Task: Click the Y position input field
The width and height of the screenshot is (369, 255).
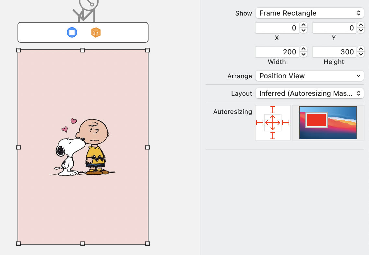Action: point(334,28)
